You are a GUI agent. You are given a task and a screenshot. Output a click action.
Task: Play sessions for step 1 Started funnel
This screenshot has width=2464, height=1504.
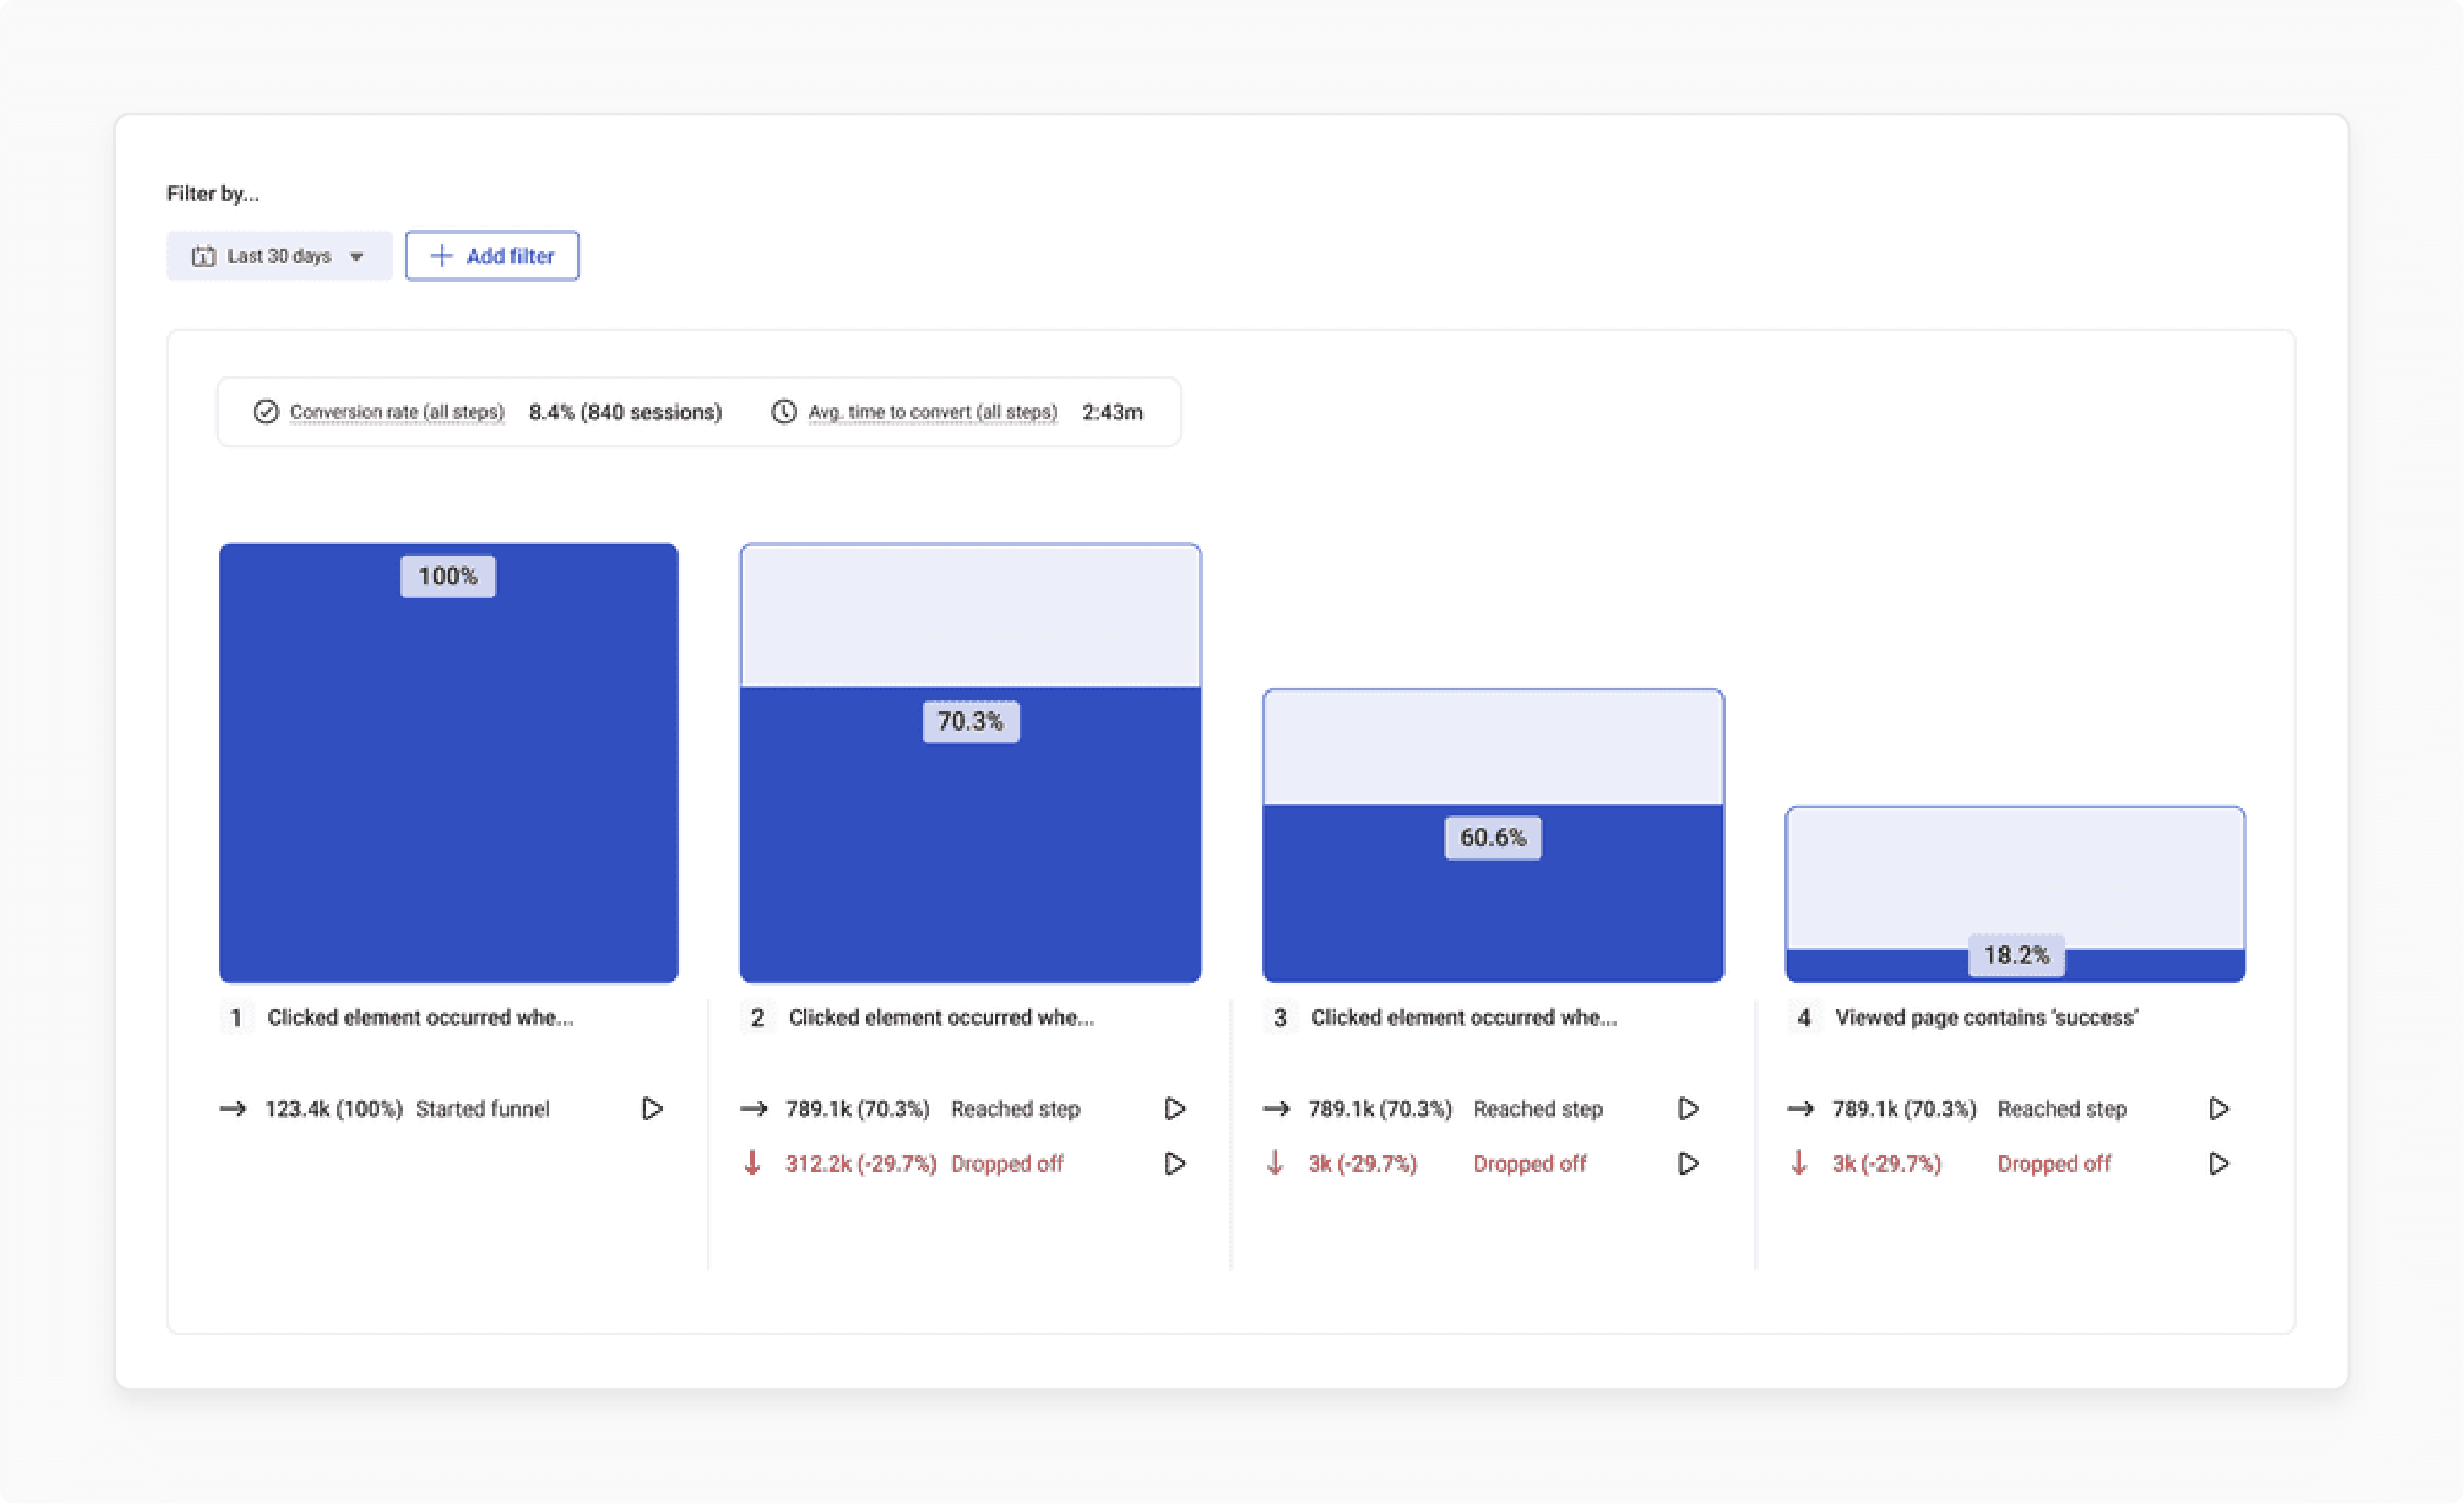(652, 1109)
